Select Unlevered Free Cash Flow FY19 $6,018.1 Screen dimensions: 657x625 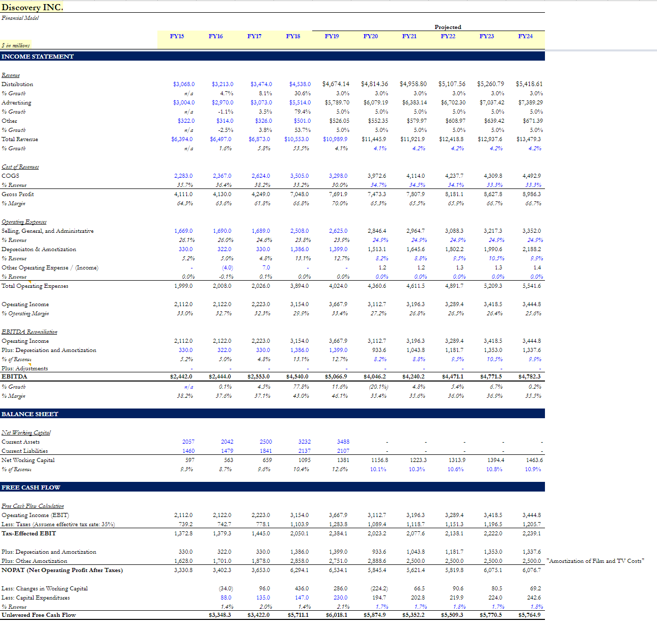tap(337, 615)
